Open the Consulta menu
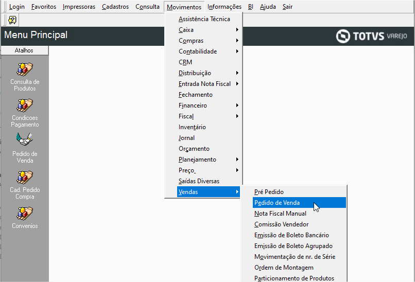The height and width of the screenshot is (282, 415). (147, 7)
